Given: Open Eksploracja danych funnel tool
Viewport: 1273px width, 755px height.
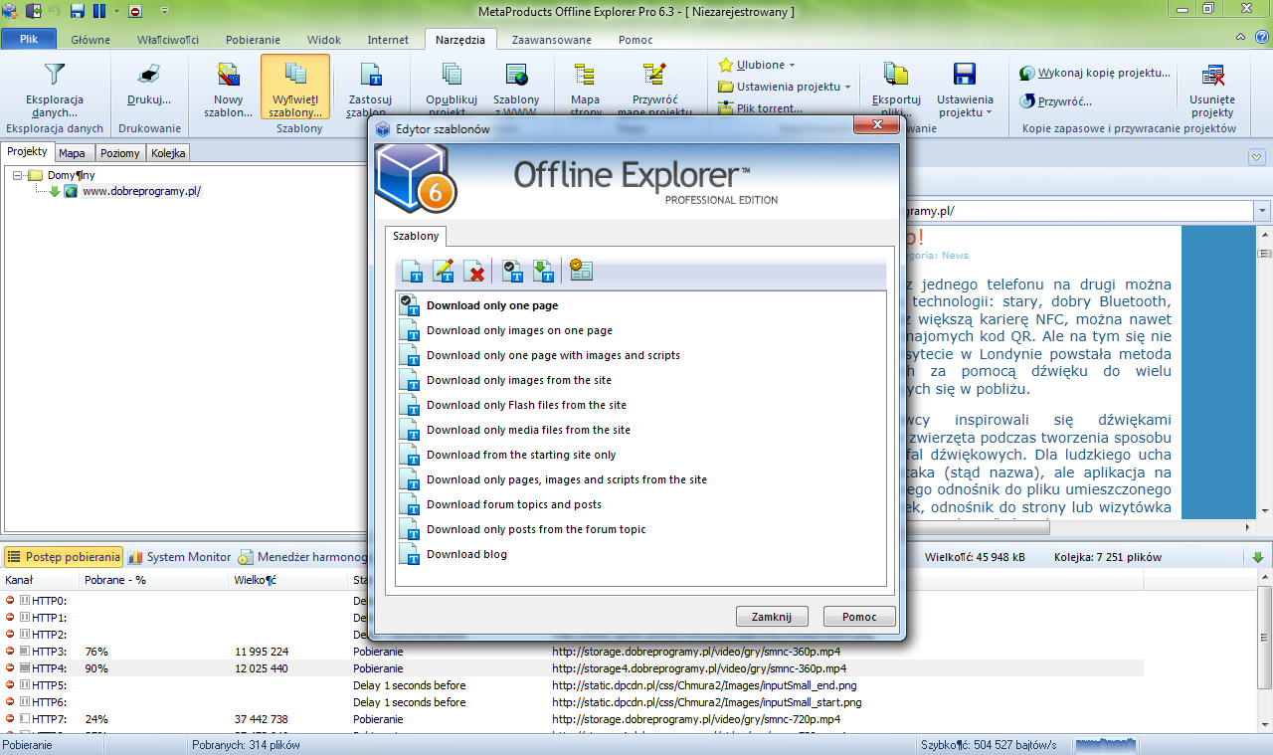Looking at the screenshot, I should pos(55,90).
